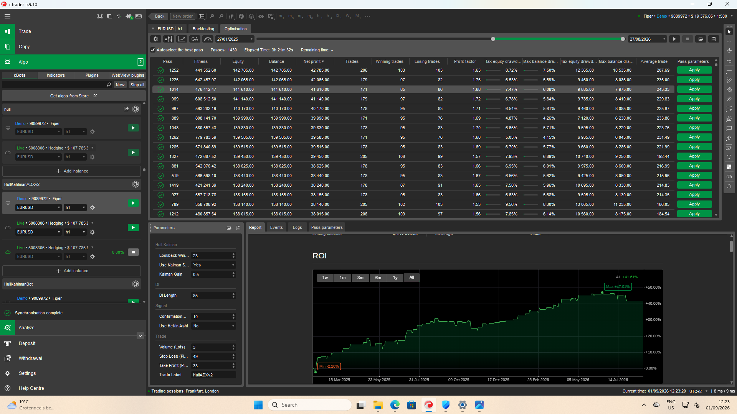Image resolution: width=737 pixels, height=414 pixels.
Task: Click Stop all button
Action: click(x=137, y=85)
